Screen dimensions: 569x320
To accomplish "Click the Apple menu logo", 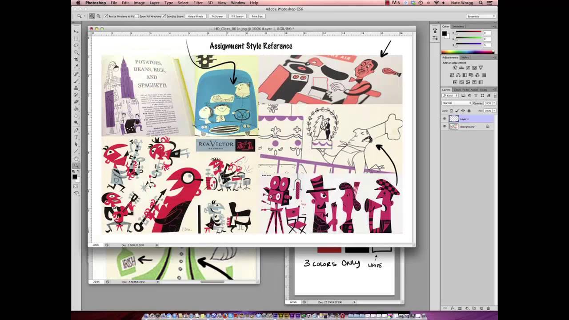I will click(78, 3).
